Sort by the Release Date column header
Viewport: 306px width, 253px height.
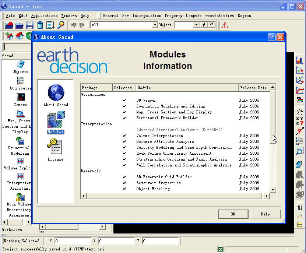click(x=254, y=88)
